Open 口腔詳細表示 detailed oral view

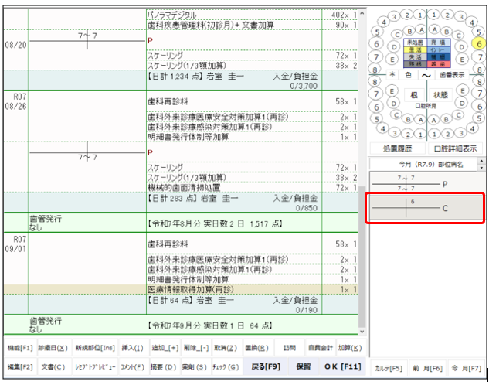coord(455,148)
